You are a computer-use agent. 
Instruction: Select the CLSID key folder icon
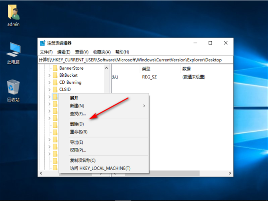click(x=55, y=89)
